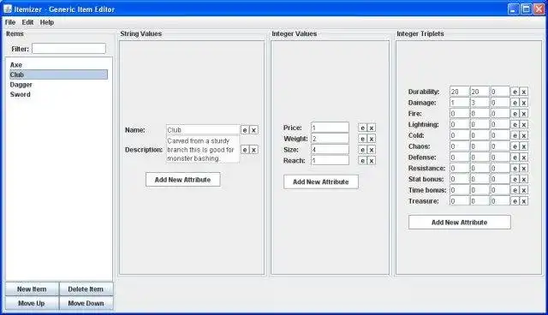
Task: Click the first Durability value field
Action: tap(459, 92)
